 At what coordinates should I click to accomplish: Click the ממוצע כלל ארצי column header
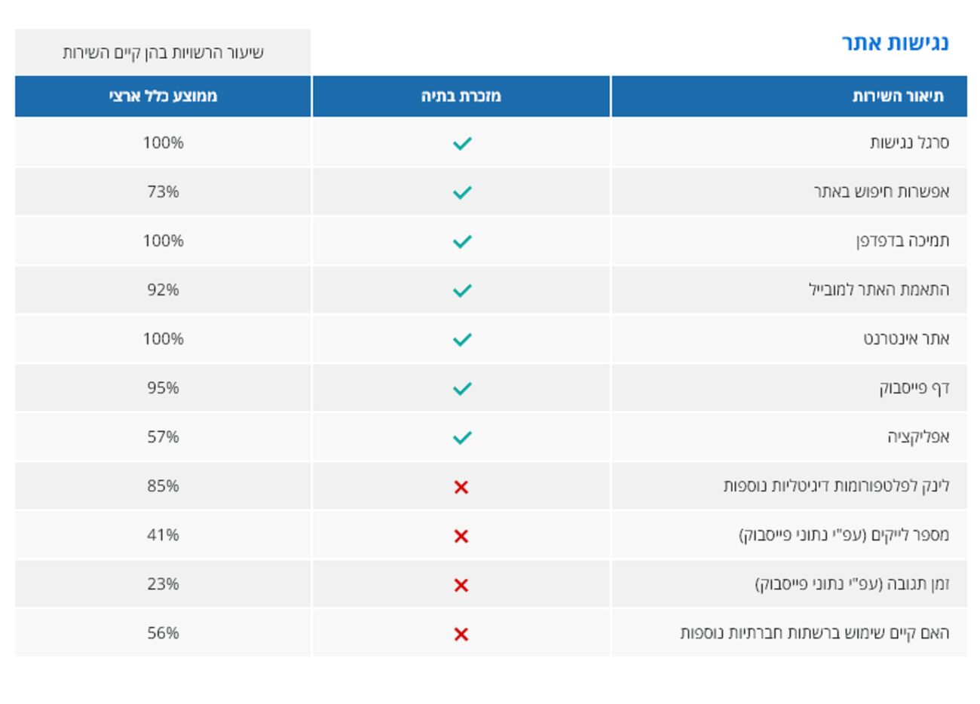pos(163,96)
